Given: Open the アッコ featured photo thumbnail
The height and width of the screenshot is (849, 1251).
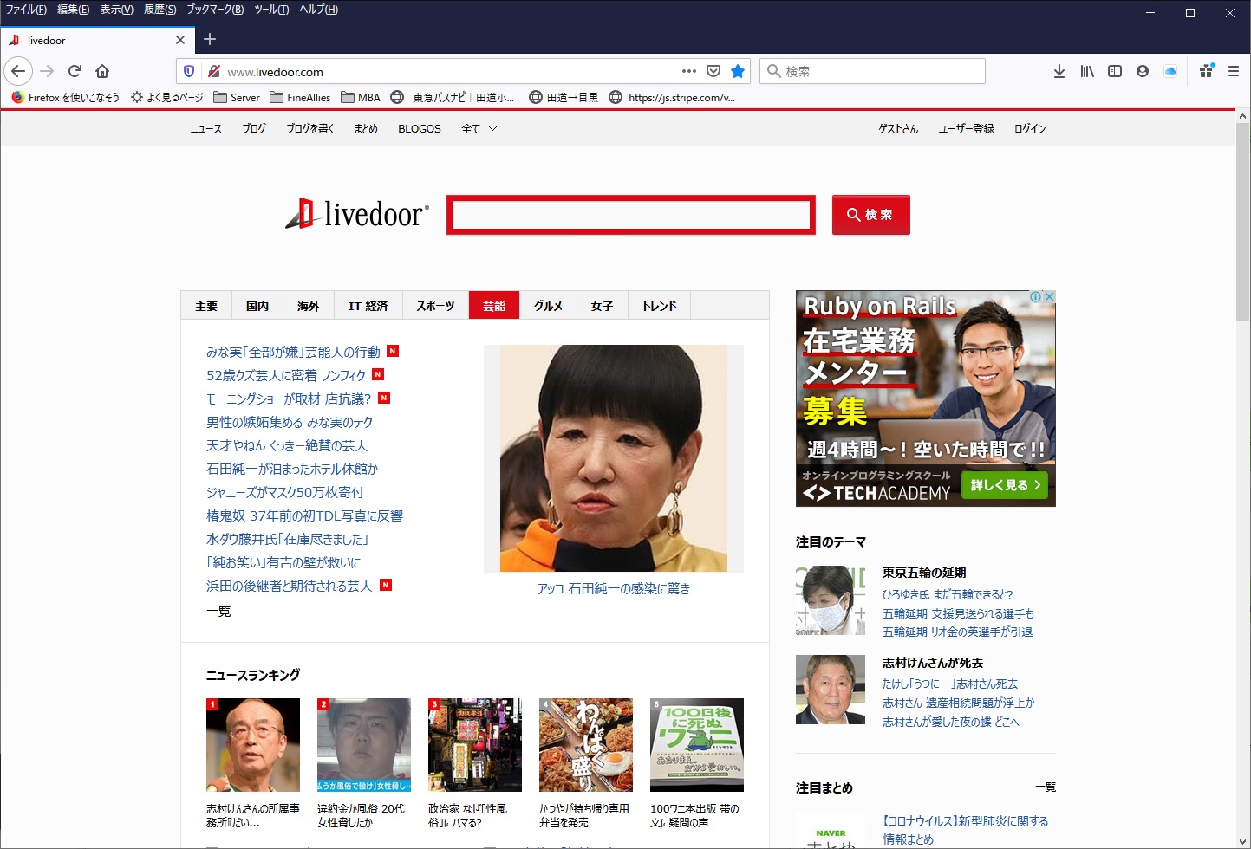Looking at the screenshot, I should (x=614, y=458).
